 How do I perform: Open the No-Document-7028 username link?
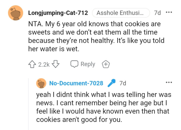76,83
